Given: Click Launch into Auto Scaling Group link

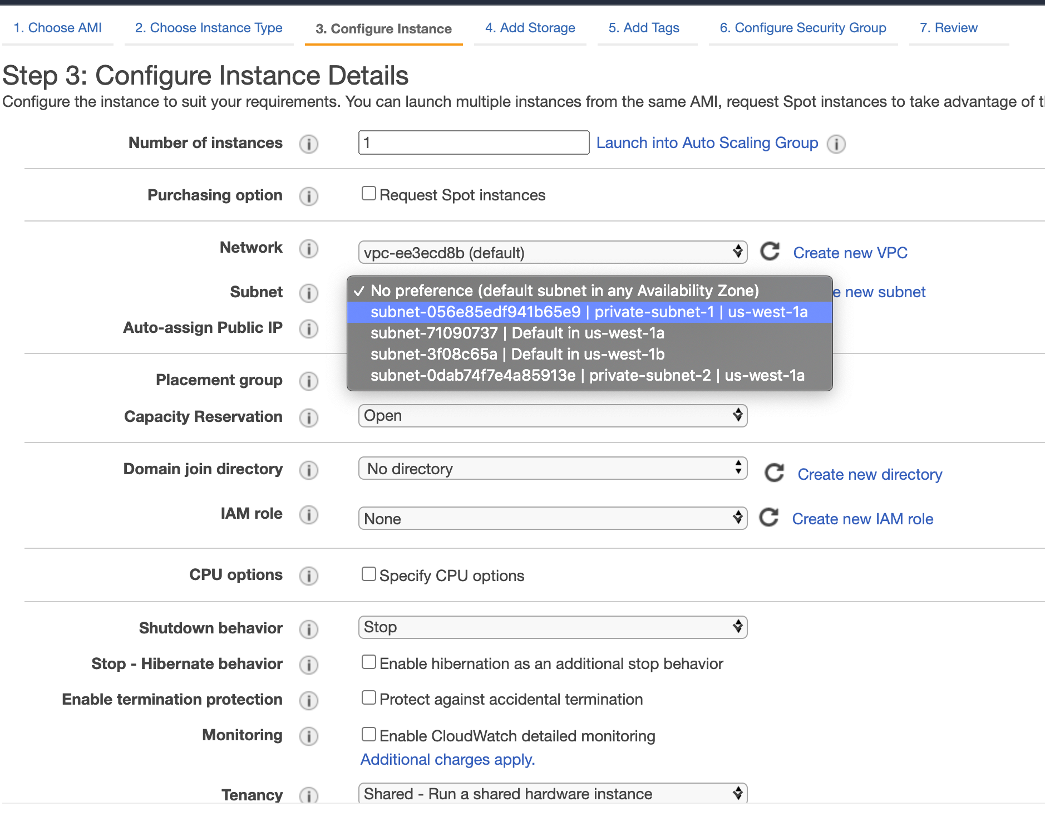Looking at the screenshot, I should pos(707,143).
